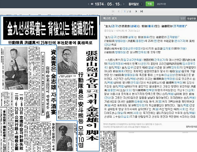This screenshot has height=152, width=197.
Task: Select the day 15 field
Action: (x=117, y=4)
